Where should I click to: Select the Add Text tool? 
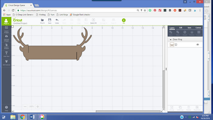pyautogui.click(x=6, y=54)
